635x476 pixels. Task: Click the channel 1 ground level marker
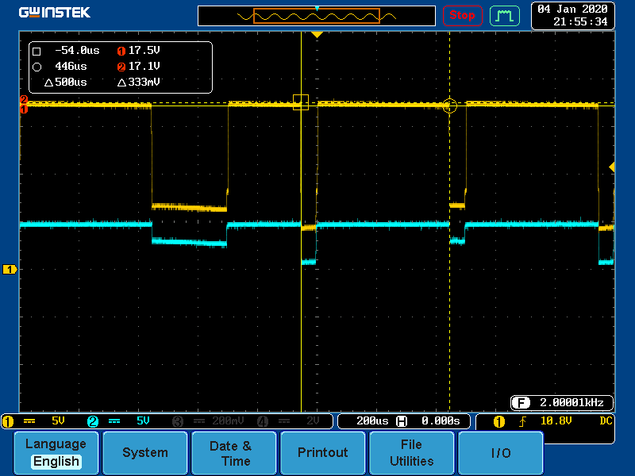pyautogui.click(x=10, y=269)
